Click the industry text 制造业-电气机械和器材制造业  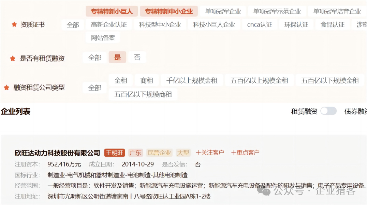(86, 175)
